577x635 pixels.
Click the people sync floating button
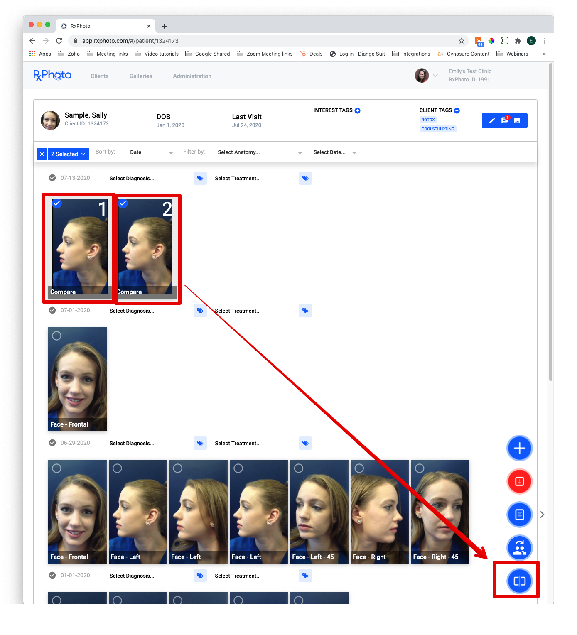pos(519,548)
